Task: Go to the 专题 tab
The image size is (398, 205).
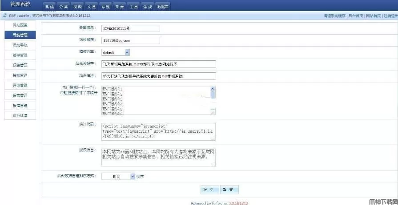Action: pos(105,7)
